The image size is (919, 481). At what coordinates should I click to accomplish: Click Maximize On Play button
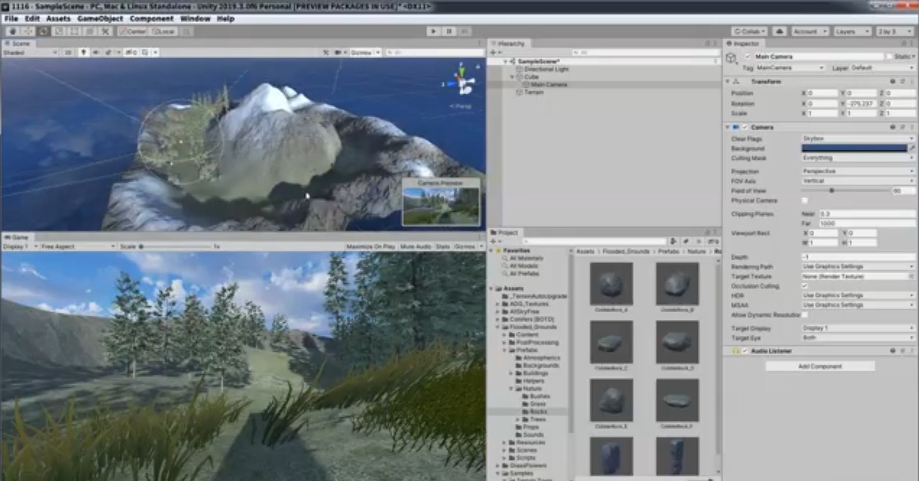pos(370,247)
